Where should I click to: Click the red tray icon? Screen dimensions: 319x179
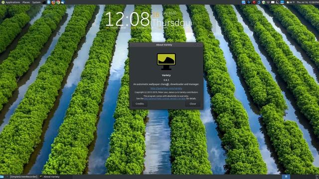pos(254,2)
